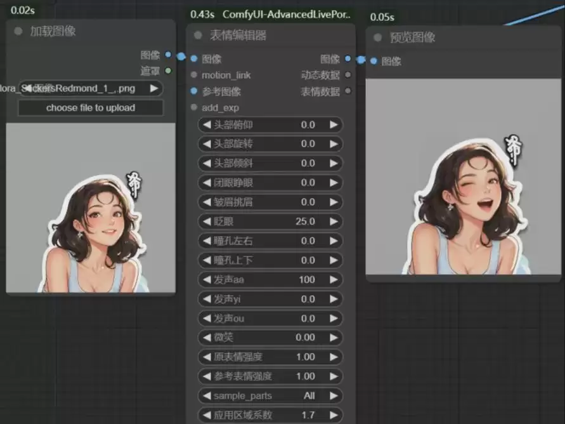Decrease 眨眼 value with left arrow
Viewport: 565px width, 424px height.
point(207,222)
